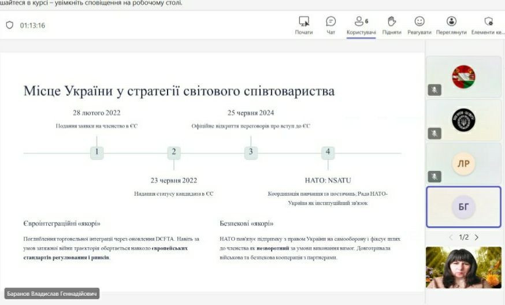Select the БГ participant tile
Viewport: 505px width, 305px height.
tap(463, 207)
